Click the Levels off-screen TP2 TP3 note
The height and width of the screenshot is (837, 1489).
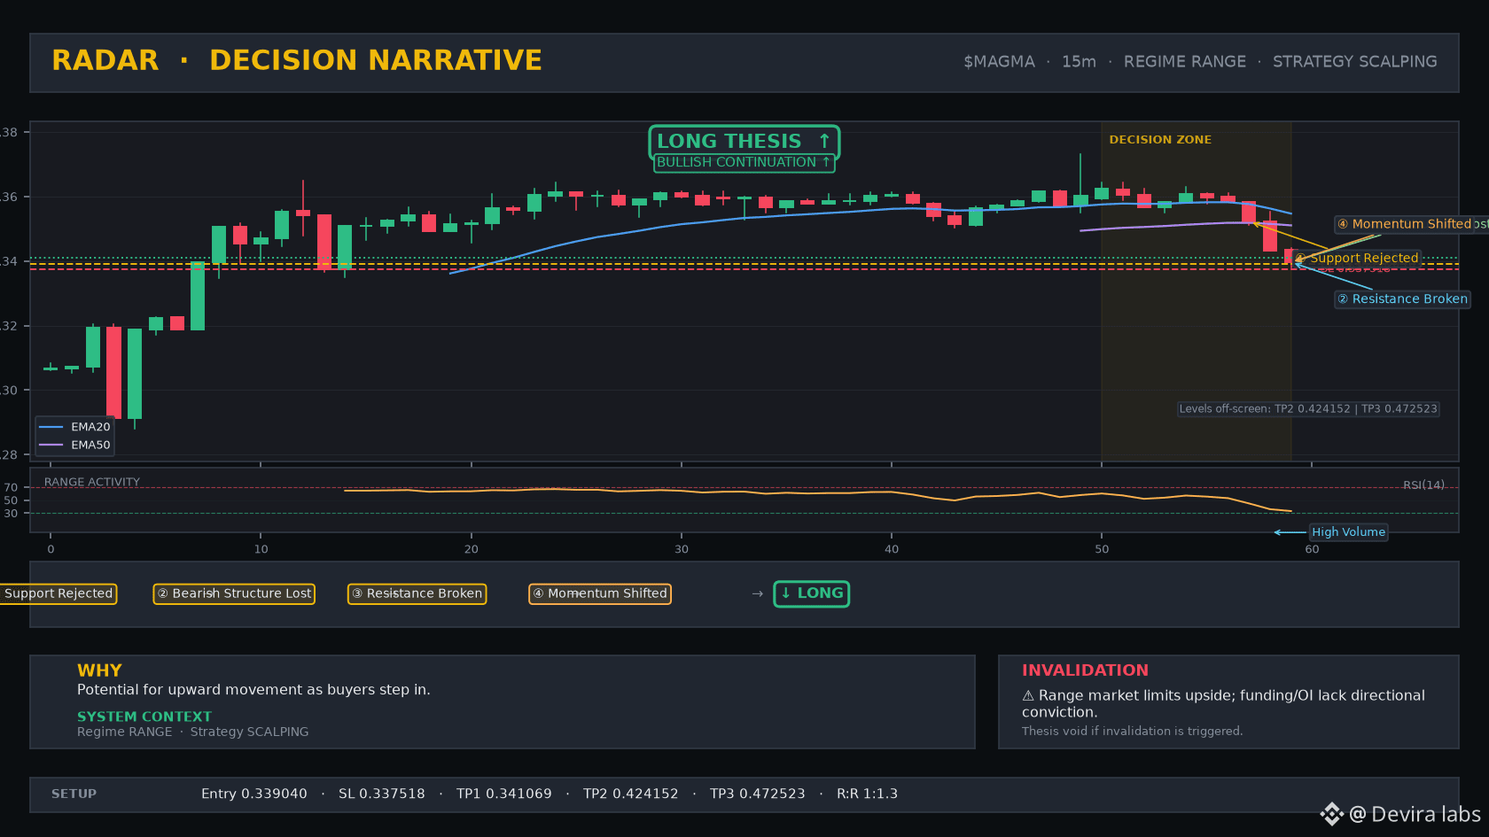pyautogui.click(x=1308, y=409)
